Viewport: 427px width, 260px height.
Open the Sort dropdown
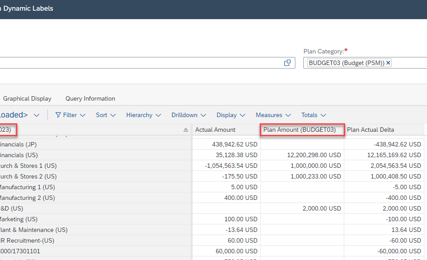click(x=106, y=115)
